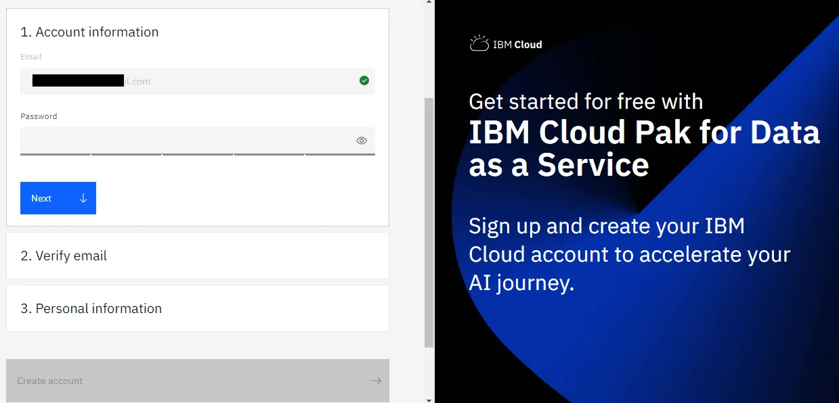Click the Password field label
This screenshot has height=403, width=839.
[39, 116]
